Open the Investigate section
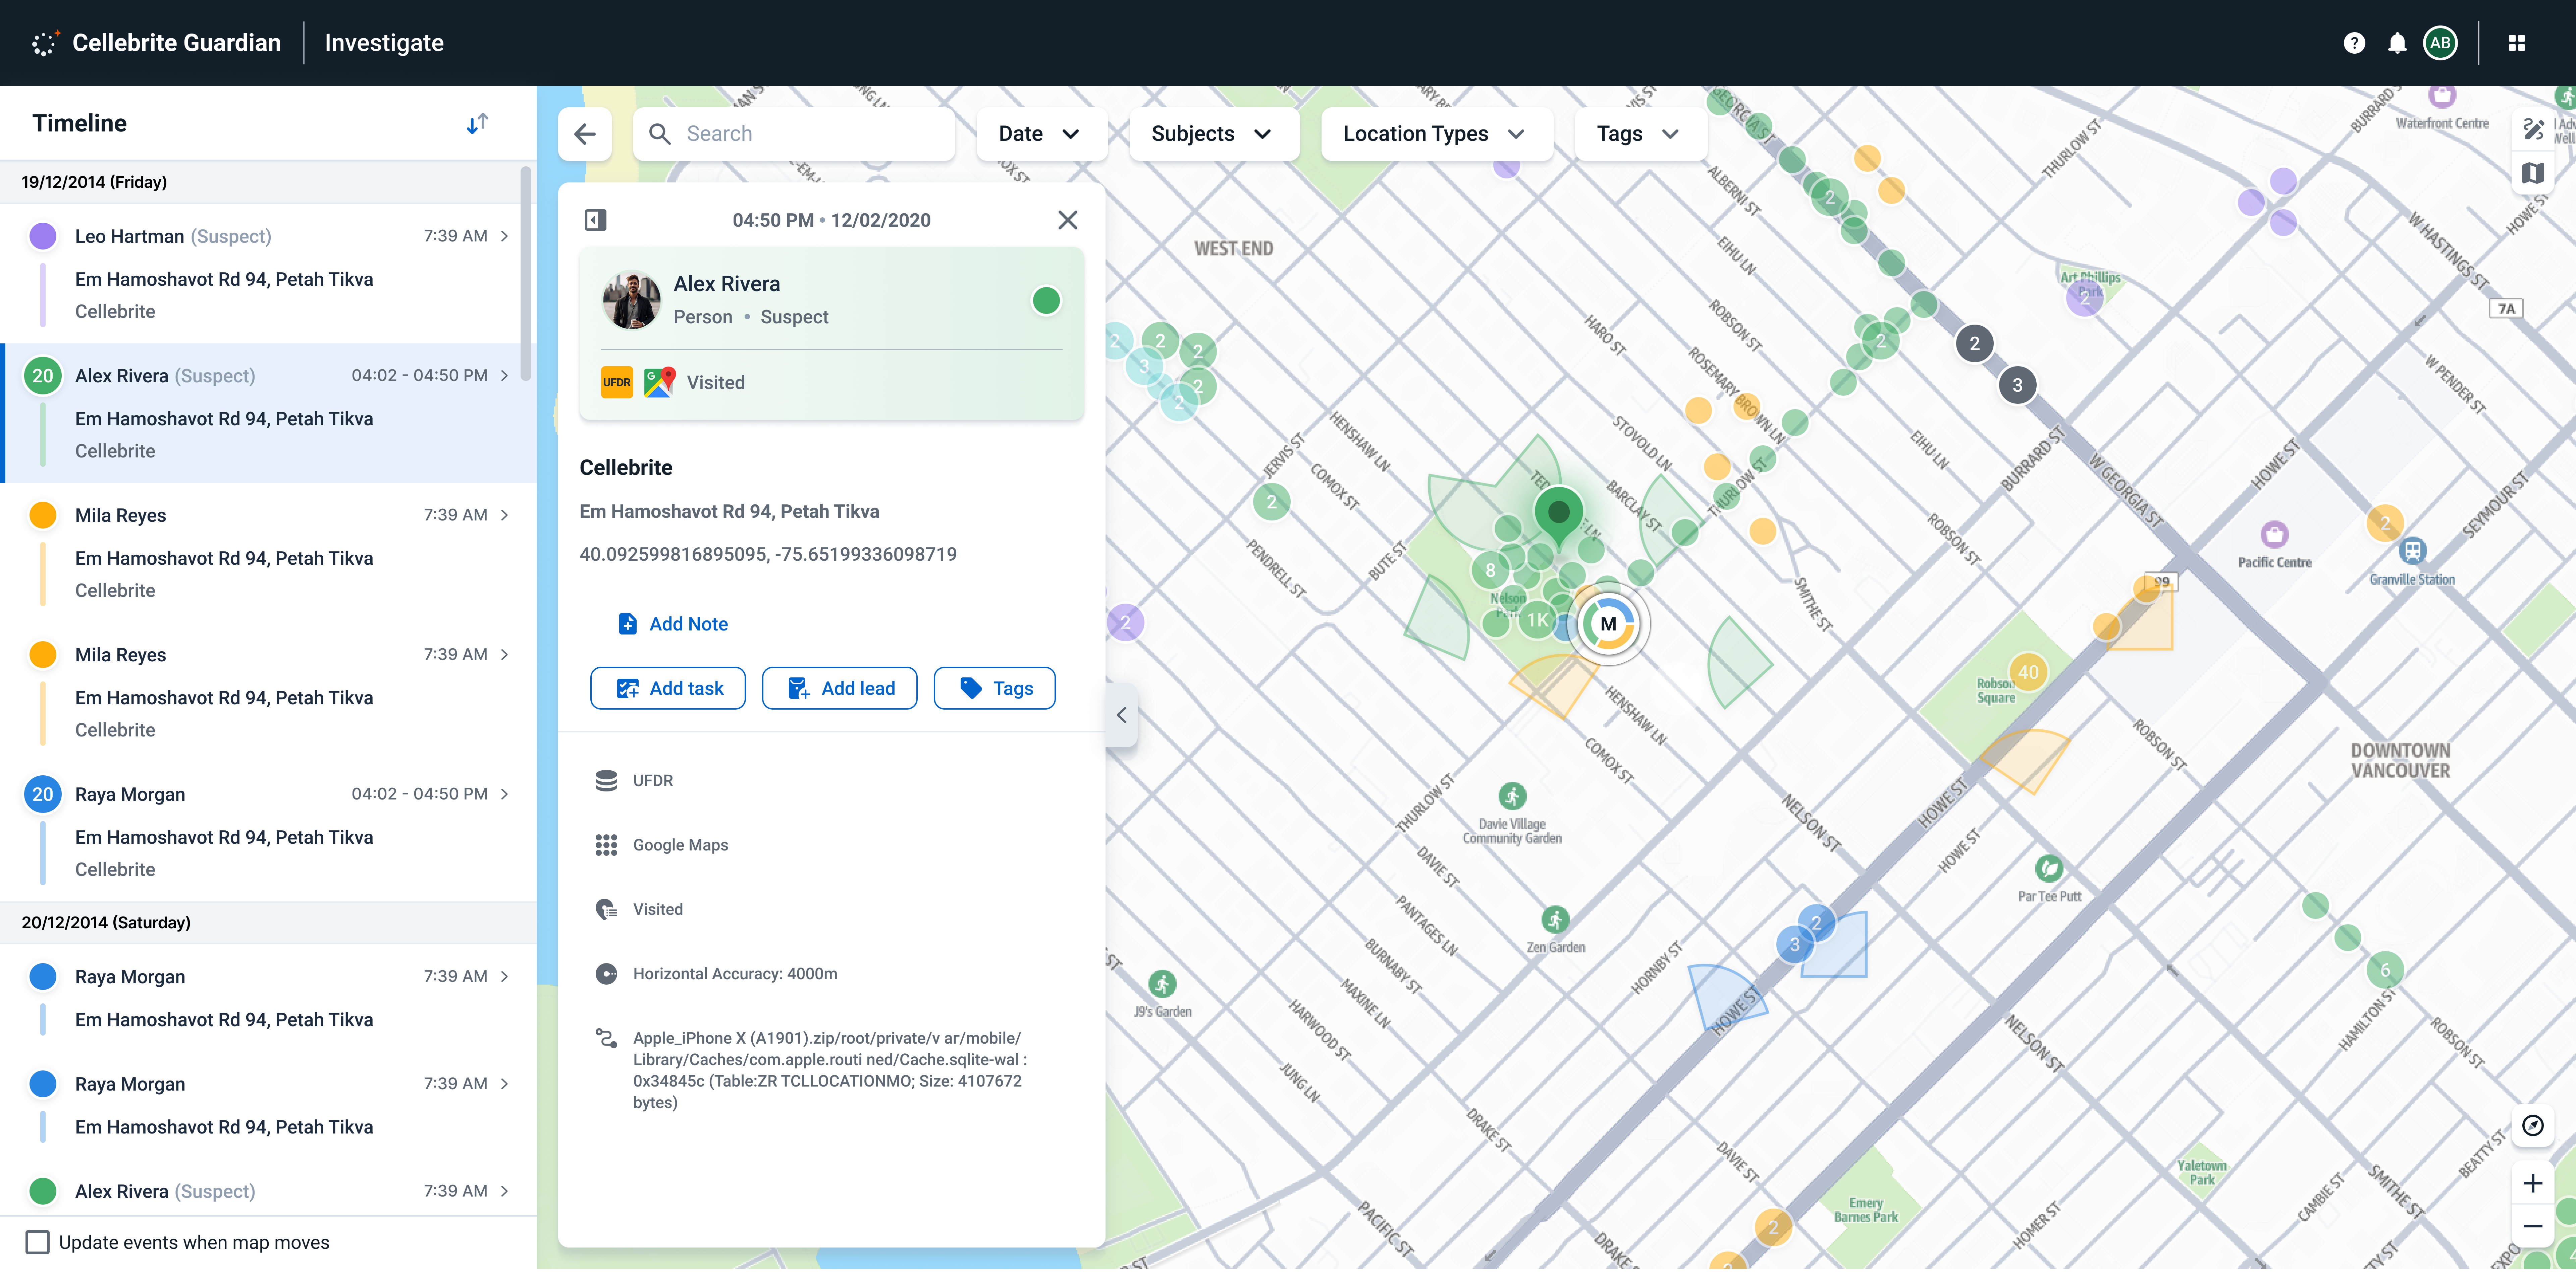Viewport: 2576px width, 1273px height. tap(384, 43)
